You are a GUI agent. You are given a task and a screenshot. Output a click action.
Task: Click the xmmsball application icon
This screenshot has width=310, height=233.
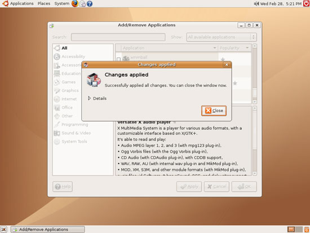[x=126, y=58]
